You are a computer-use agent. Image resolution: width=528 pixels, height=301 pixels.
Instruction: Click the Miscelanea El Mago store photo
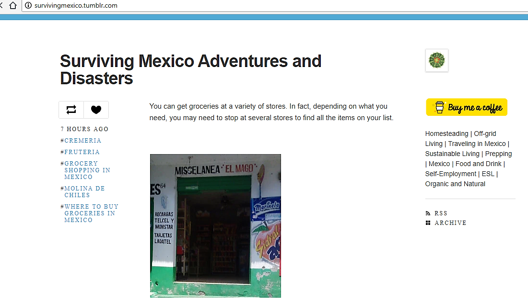point(215,225)
